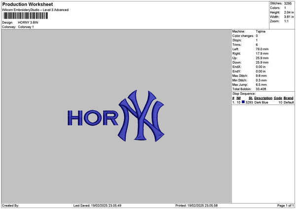
Task: Click the Total Bobbin value 33.40ft
Action: point(261,89)
